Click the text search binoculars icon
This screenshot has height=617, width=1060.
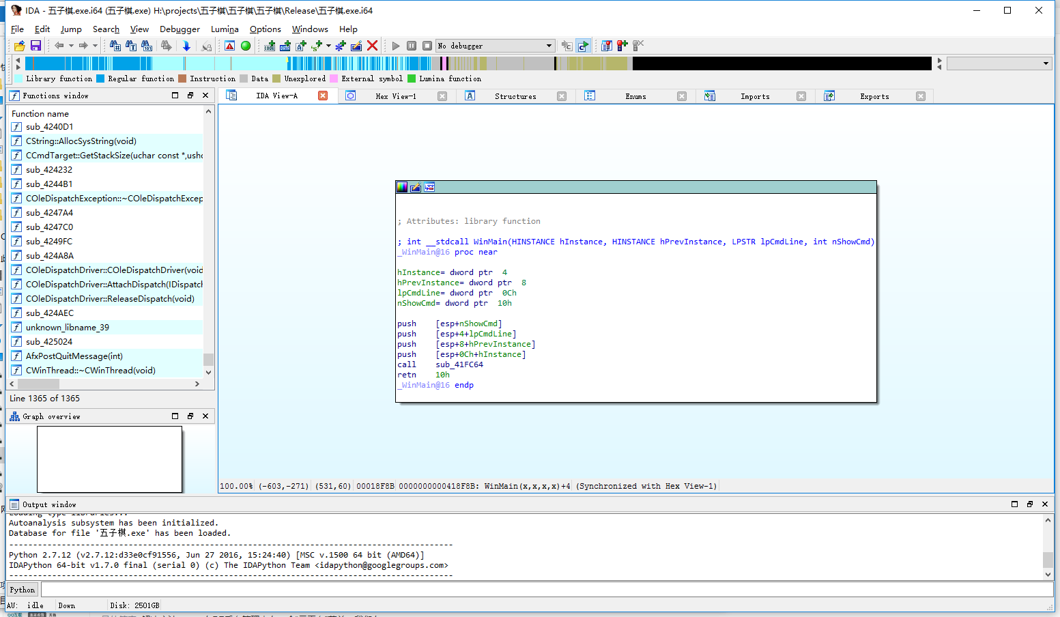pos(130,46)
